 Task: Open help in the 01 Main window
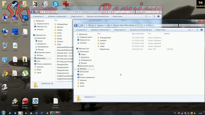pyautogui.click(x=201, y=30)
